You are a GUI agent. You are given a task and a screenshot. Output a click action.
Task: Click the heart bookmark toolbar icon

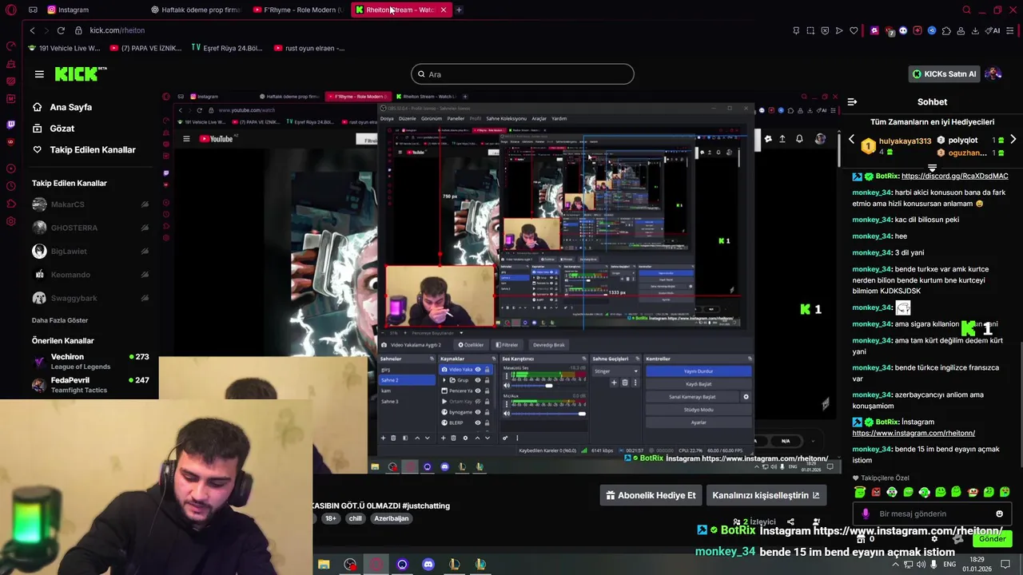click(x=854, y=30)
